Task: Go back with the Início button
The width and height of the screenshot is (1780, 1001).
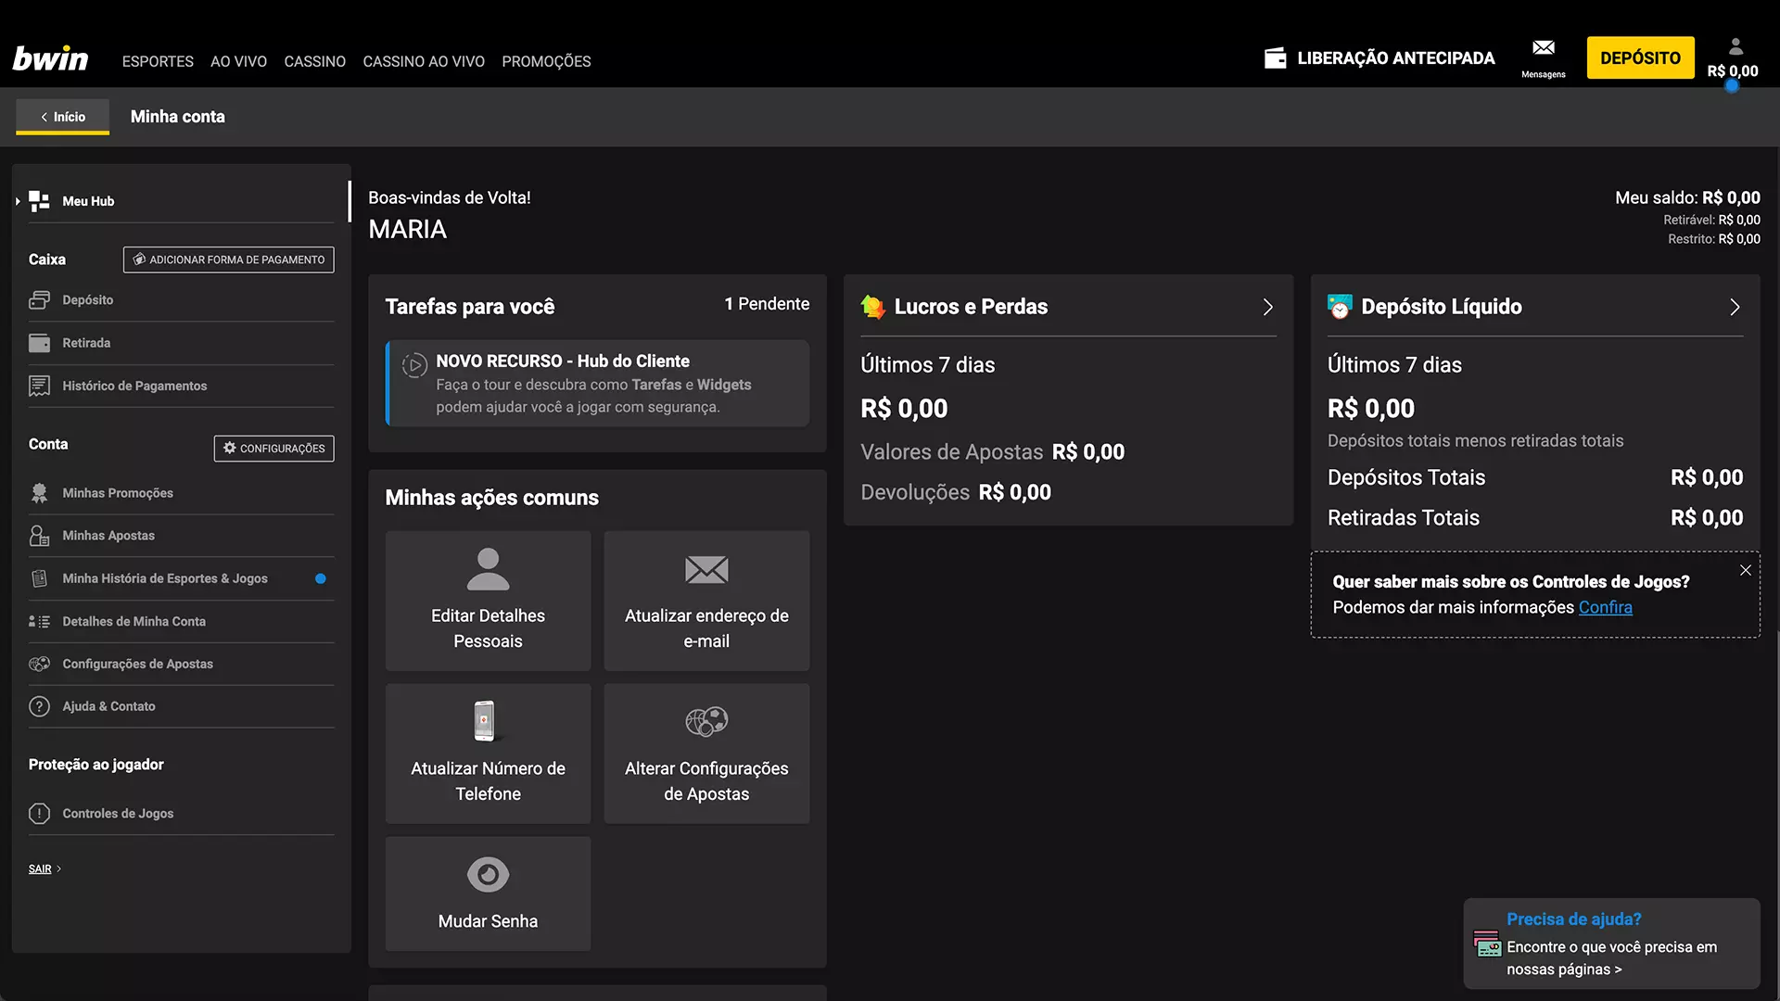Action: pyautogui.click(x=62, y=117)
